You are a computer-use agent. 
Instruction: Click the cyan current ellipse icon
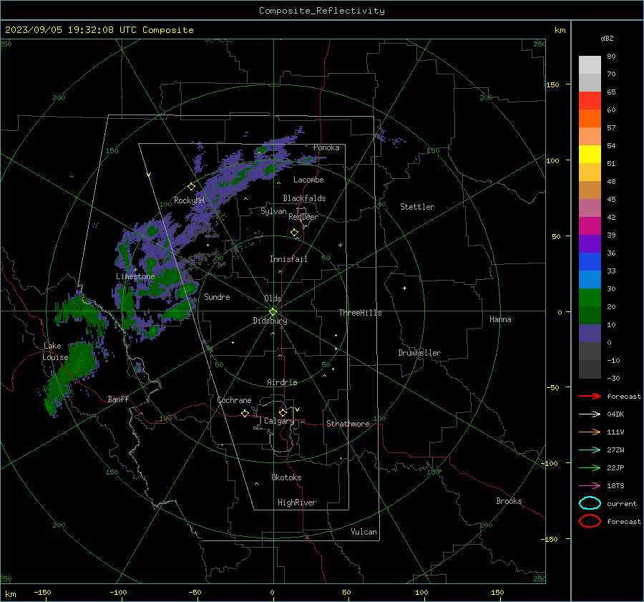point(590,503)
